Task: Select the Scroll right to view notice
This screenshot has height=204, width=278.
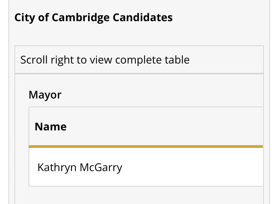Action: (139, 60)
